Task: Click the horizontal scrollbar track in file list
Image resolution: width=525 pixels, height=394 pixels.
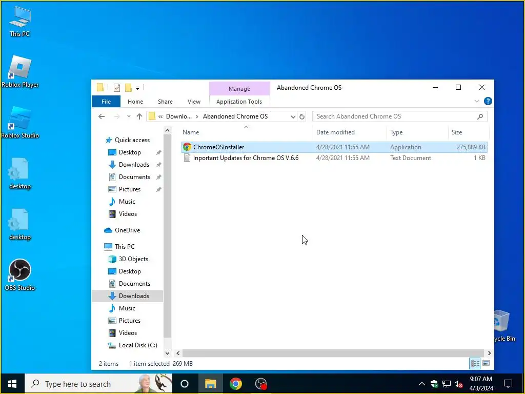Action: point(333,353)
